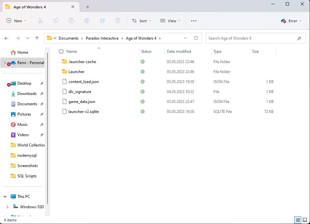Open the .launcher-cache folder icon
The width and height of the screenshot is (310, 224).
pyautogui.click(x=65, y=61)
